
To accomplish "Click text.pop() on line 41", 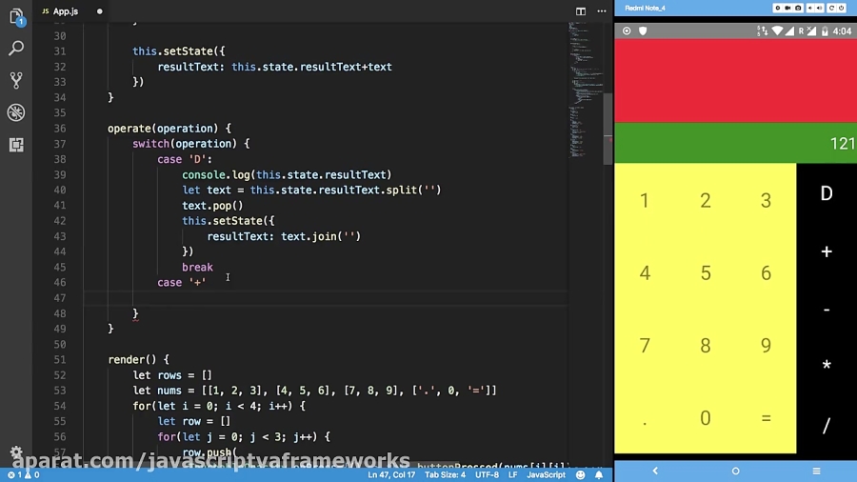I will (212, 206).
